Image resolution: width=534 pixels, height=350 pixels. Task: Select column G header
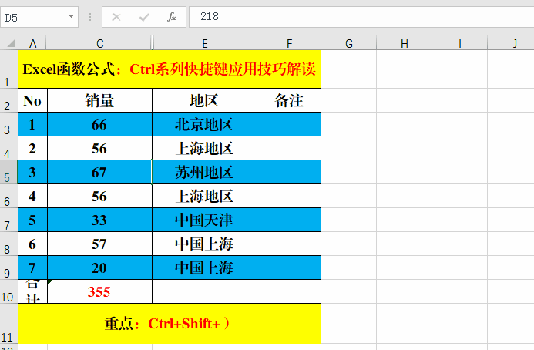(349, 44)
